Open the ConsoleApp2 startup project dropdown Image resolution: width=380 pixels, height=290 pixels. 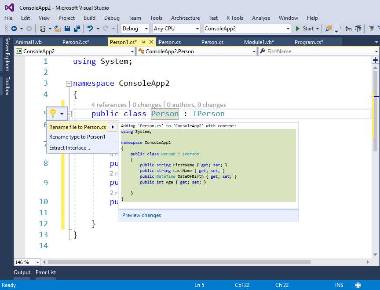pos(247,29)
